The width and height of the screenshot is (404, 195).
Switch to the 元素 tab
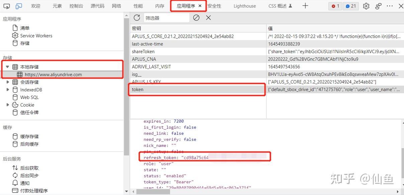click(57, 6)
